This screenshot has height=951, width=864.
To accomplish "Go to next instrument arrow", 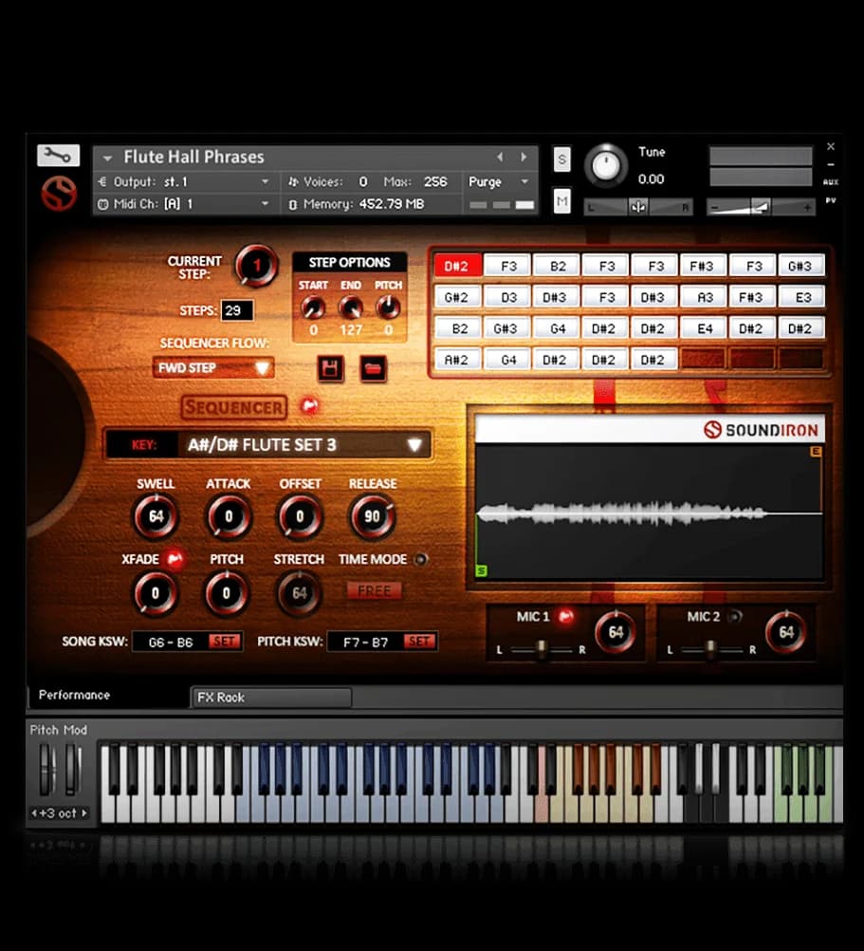I will click(x=524, y=158).
